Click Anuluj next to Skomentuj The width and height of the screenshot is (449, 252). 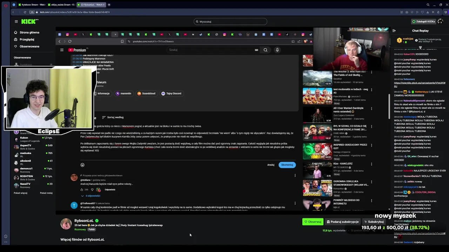[x=271, y=165]
